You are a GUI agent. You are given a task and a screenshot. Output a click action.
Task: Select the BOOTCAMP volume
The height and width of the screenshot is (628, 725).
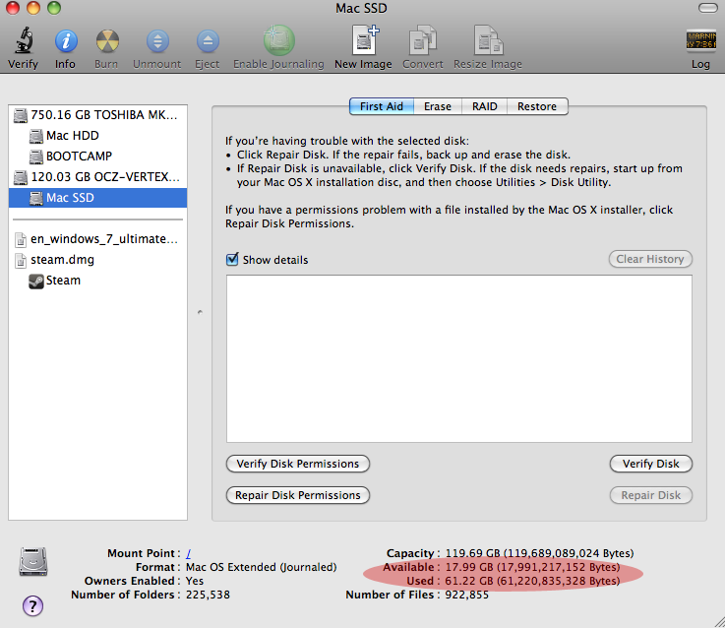pyautogui.click(x=97, y=157)
